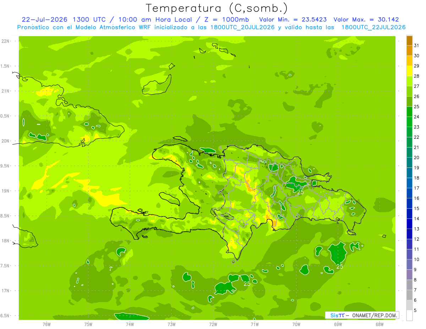Viewport: 426px width, 329px height.
Task: Select valid-until time "1800UTC_22JUL2026"
Action: point(373,27)
